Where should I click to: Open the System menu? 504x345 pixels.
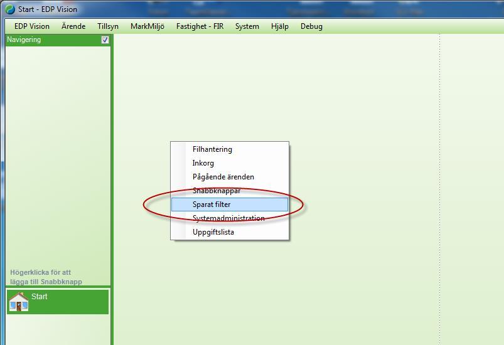click(x=247, y=26)
